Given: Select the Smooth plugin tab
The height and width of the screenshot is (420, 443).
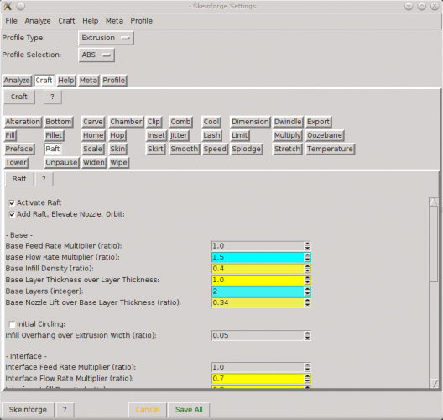Looking at the screenshot, I should click(185, 149).
